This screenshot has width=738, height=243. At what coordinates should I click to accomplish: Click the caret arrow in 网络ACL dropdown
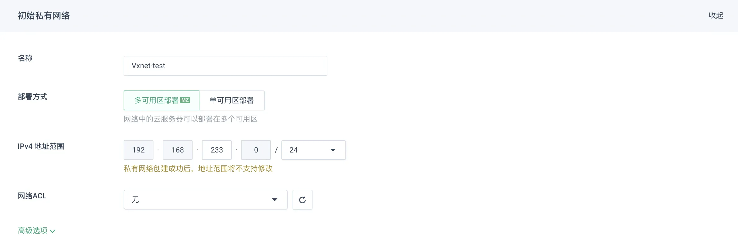[x=274, y=200]
